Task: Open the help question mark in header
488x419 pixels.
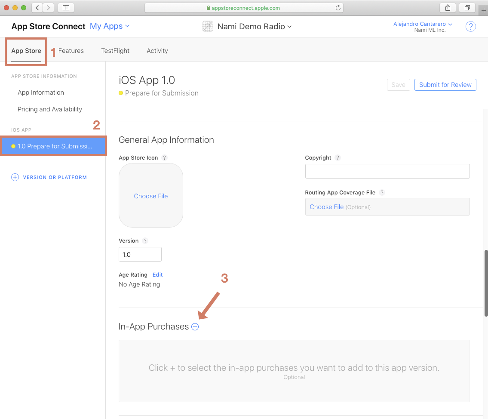Action: 470,27
